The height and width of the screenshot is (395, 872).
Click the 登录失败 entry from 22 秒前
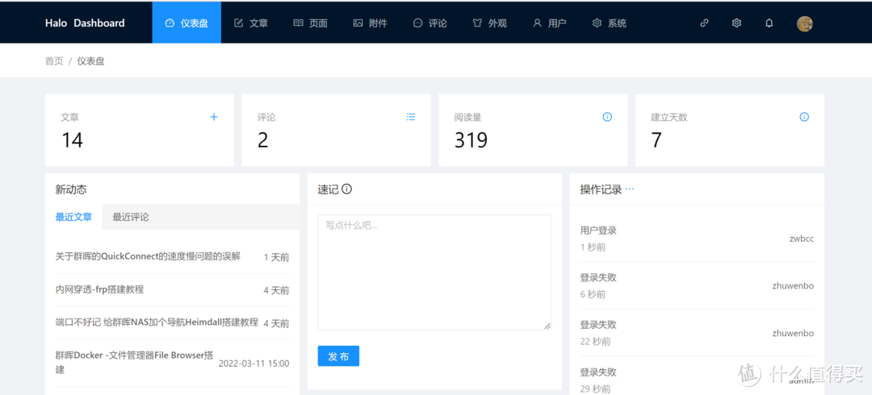click(697, 333)
